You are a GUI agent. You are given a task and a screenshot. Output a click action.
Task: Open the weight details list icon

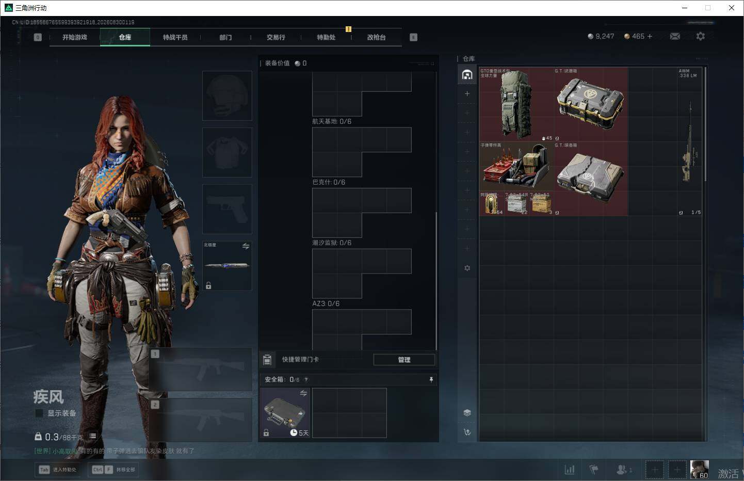[x=93, y=436]
